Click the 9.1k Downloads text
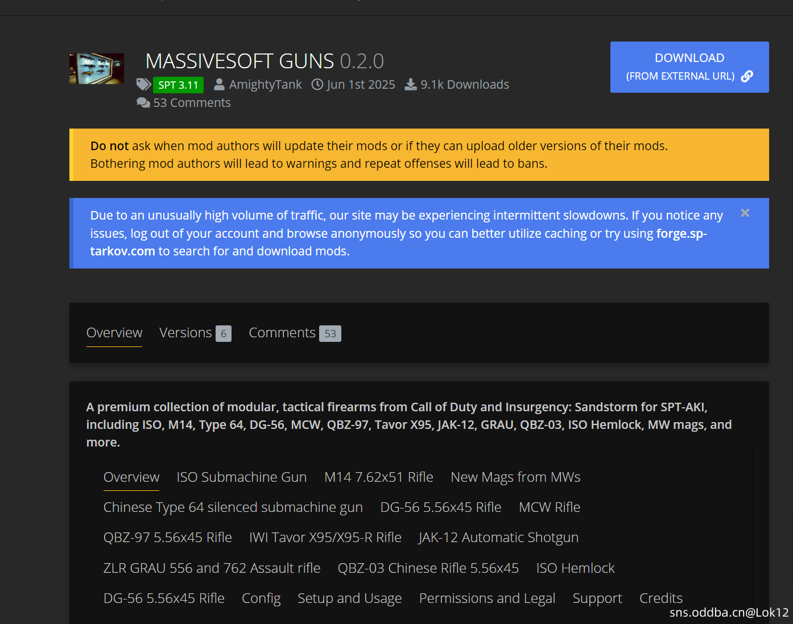The image size is (793, 624). (x=465, y=85)
